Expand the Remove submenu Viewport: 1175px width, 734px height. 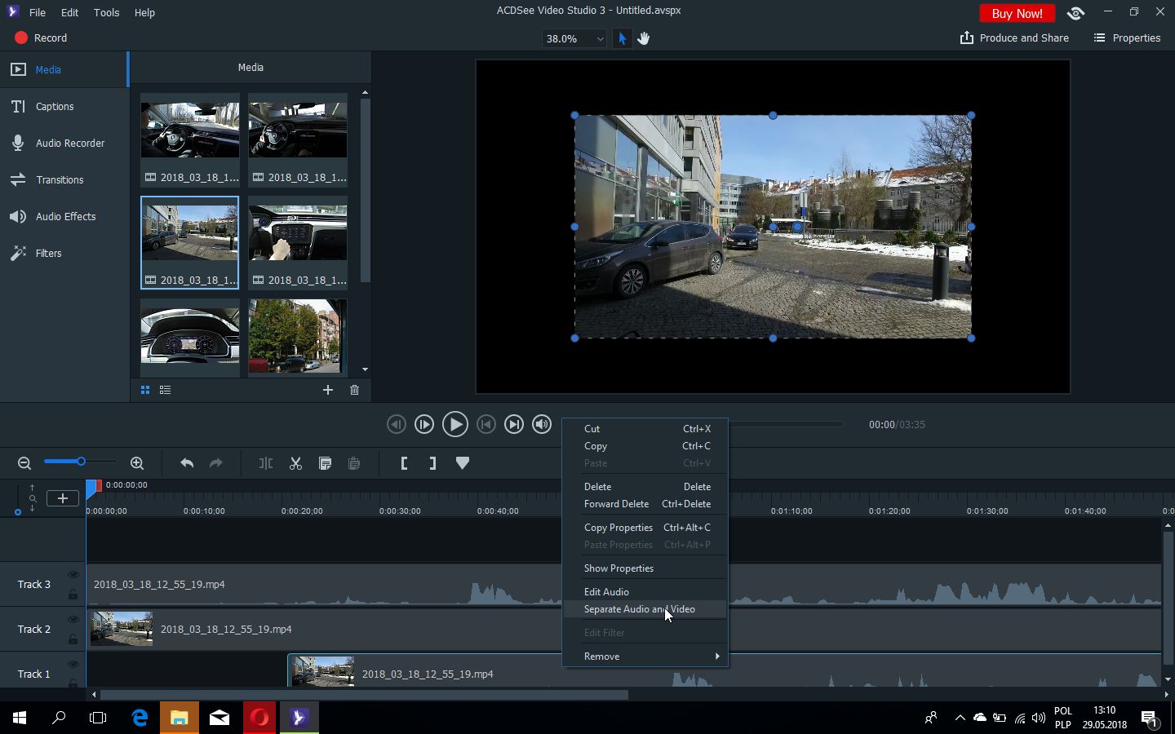tap(645, 657)
